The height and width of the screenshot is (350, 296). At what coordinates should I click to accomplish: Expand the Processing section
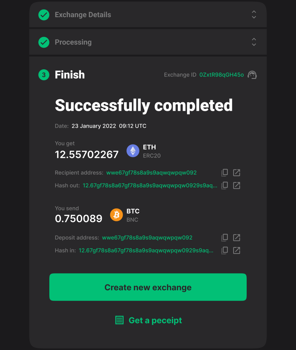point(254,42)
